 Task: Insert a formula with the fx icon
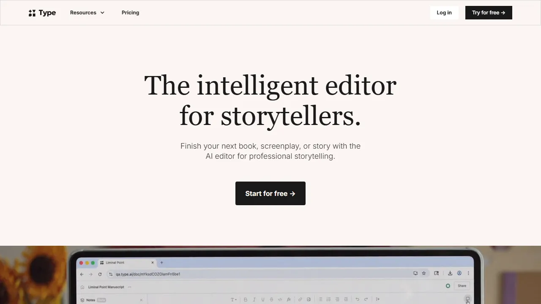289,299
